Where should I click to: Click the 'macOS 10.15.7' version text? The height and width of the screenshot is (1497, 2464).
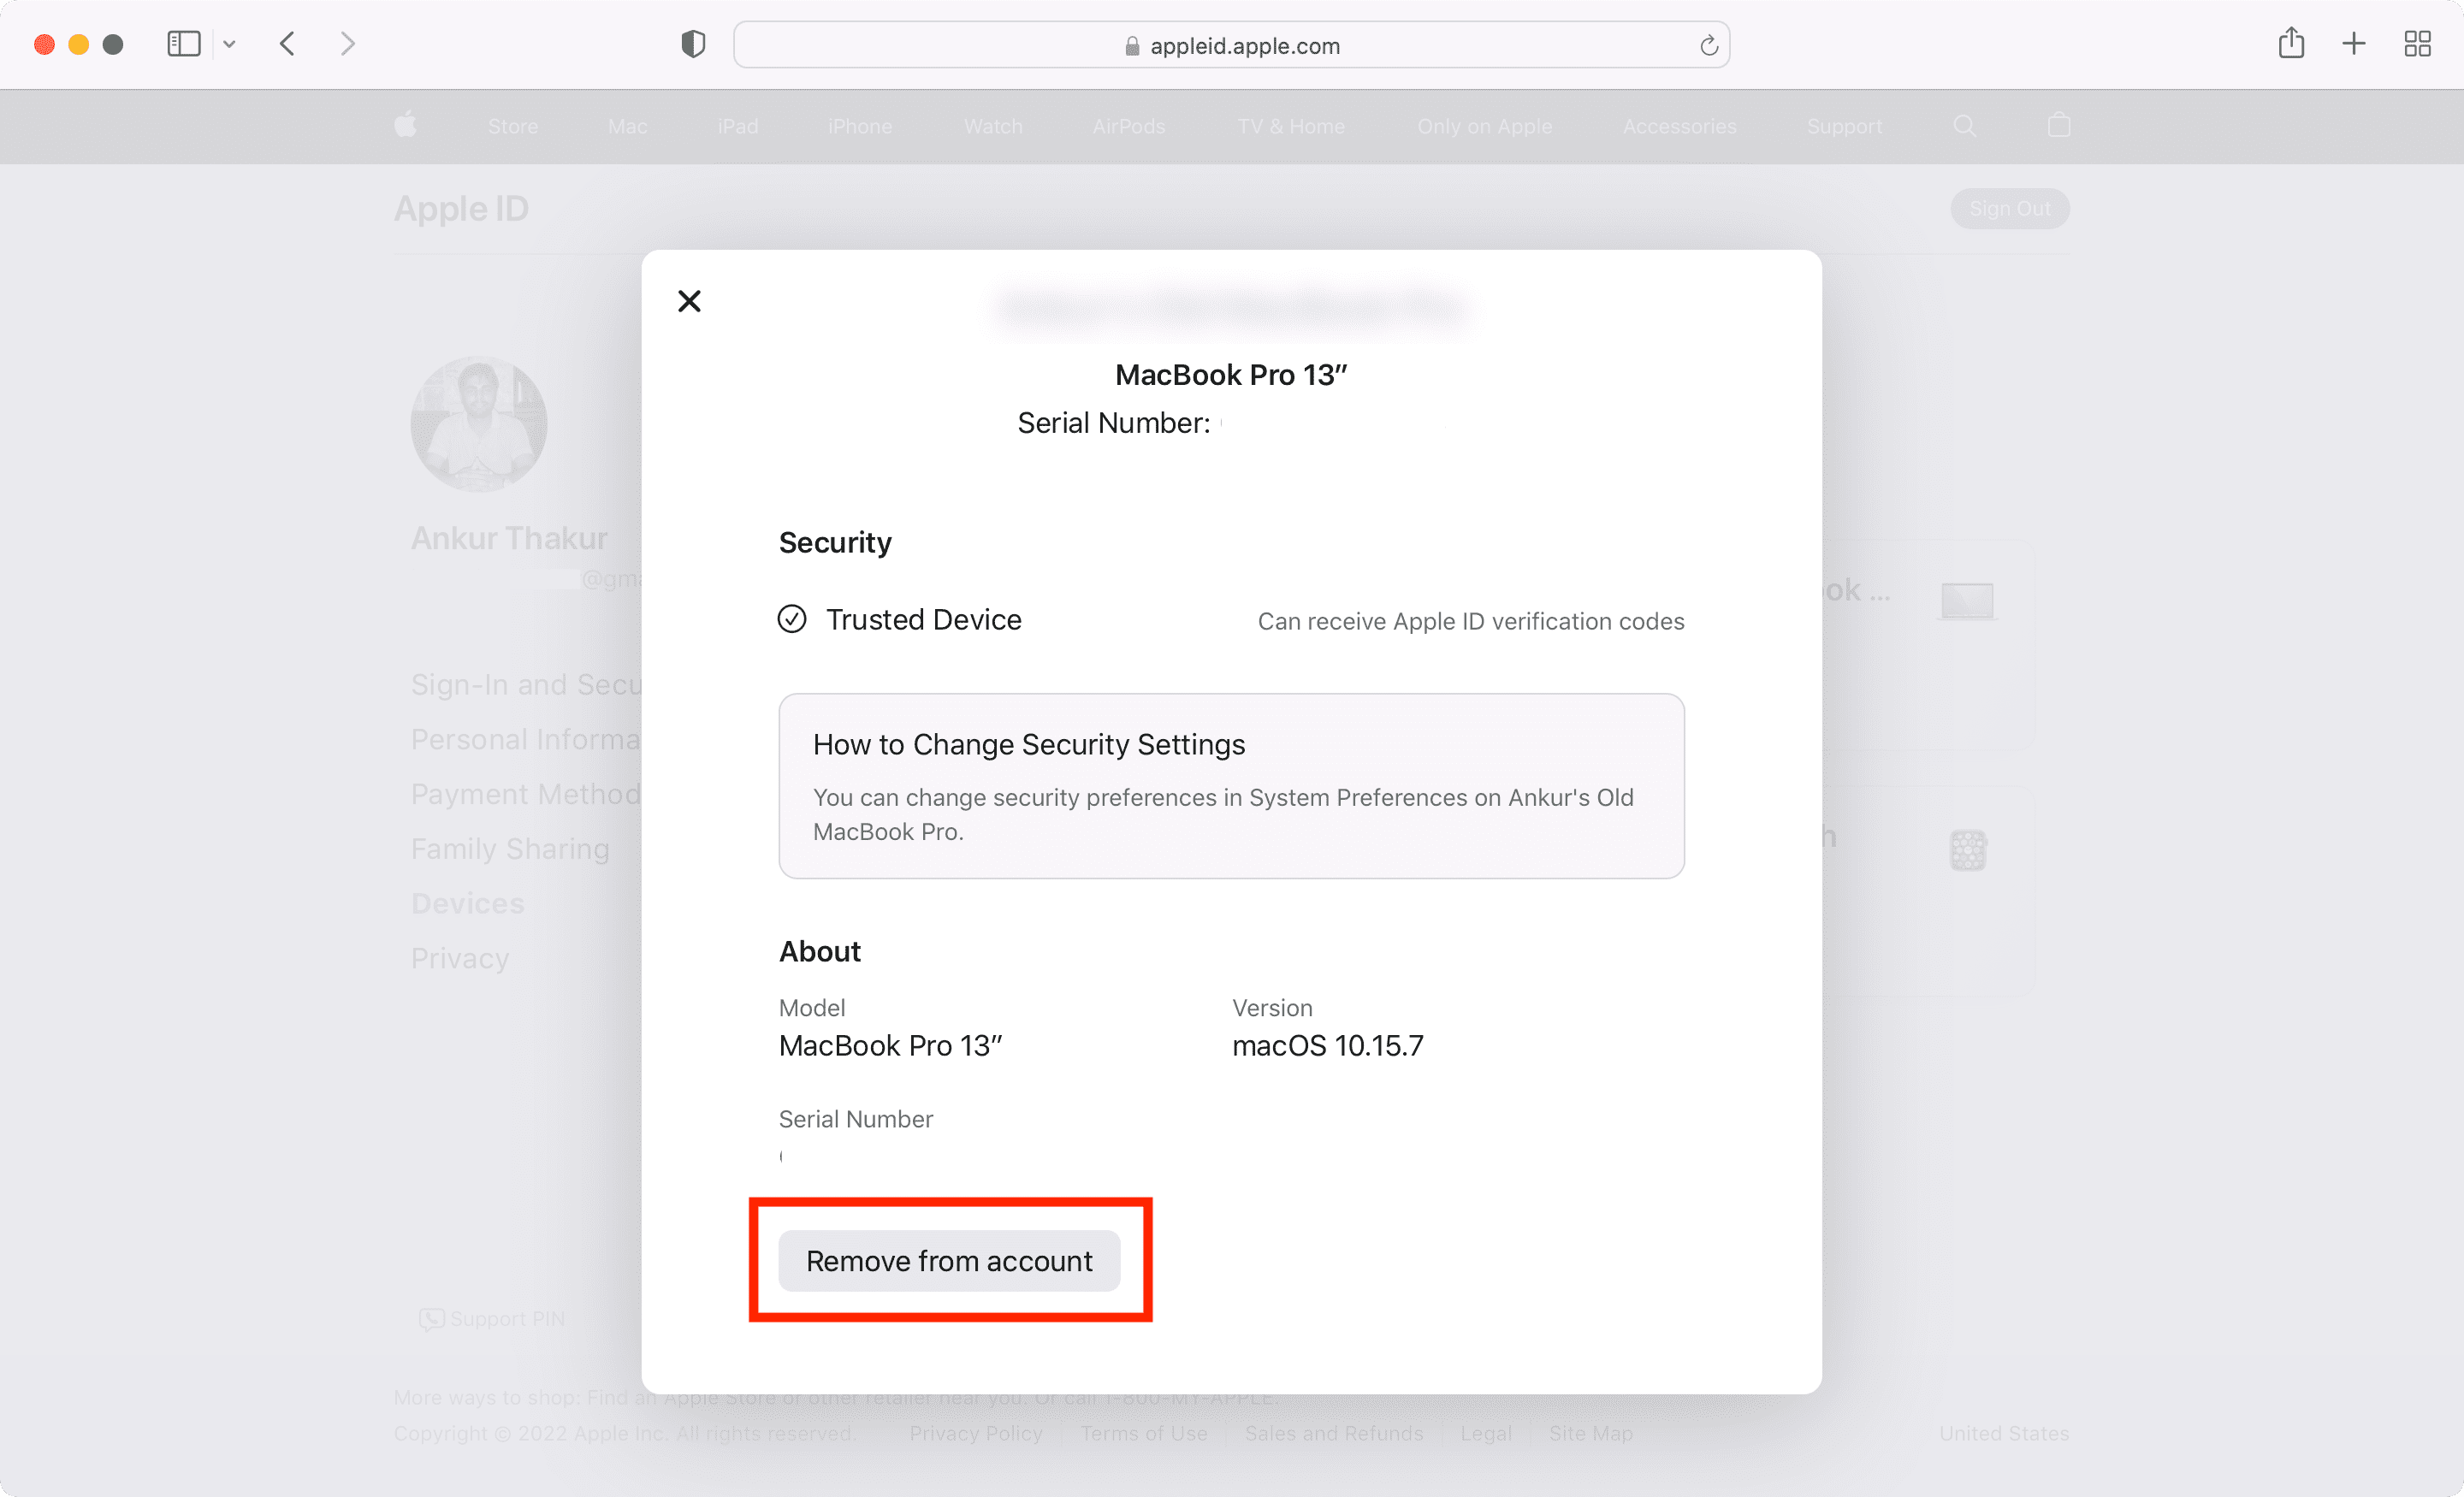point(1327,1045)
